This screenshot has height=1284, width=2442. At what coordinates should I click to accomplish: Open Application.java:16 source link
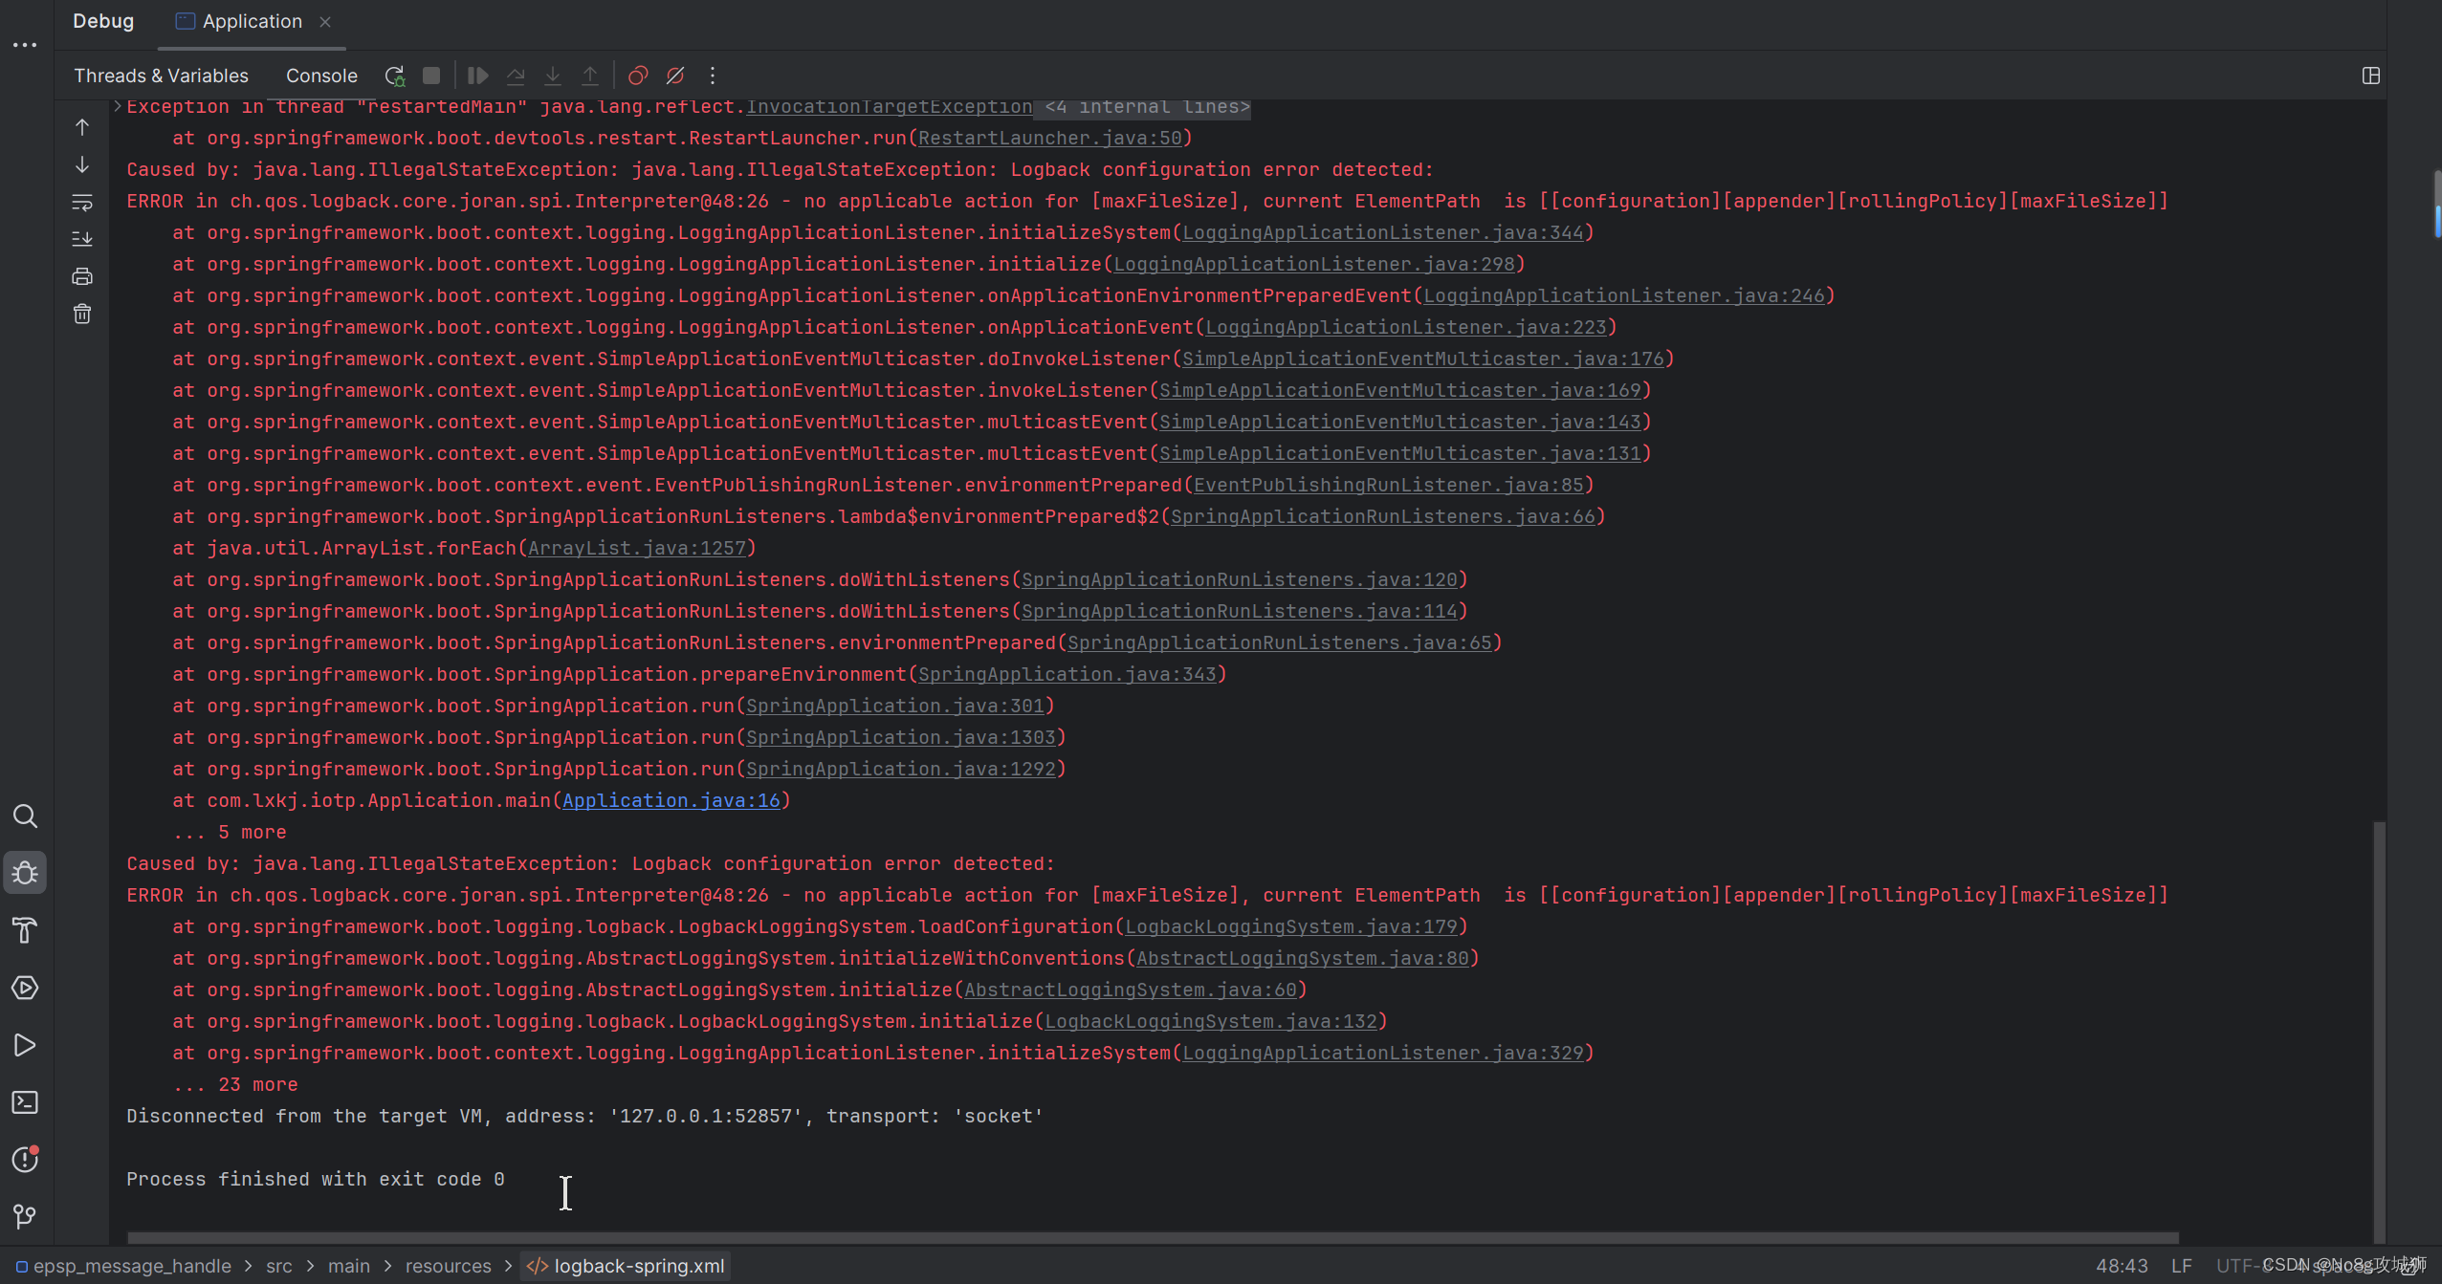(x=671, y=800)
